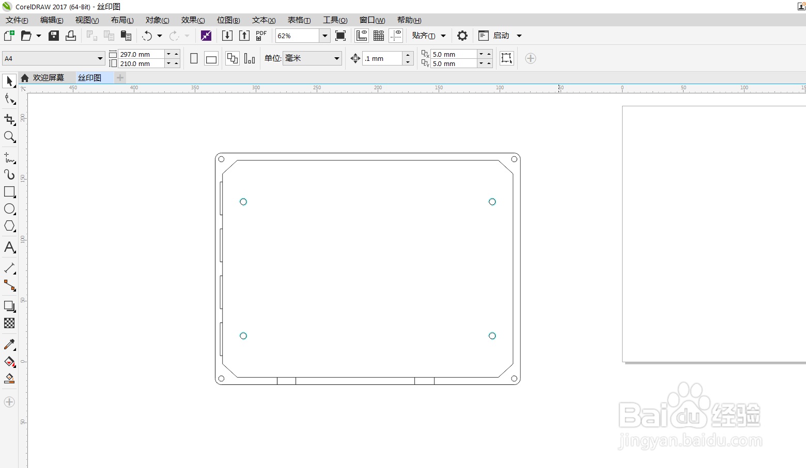Open the 编辑 menu
This screenshot has height=468, width=806.
[x=52, y=20]
